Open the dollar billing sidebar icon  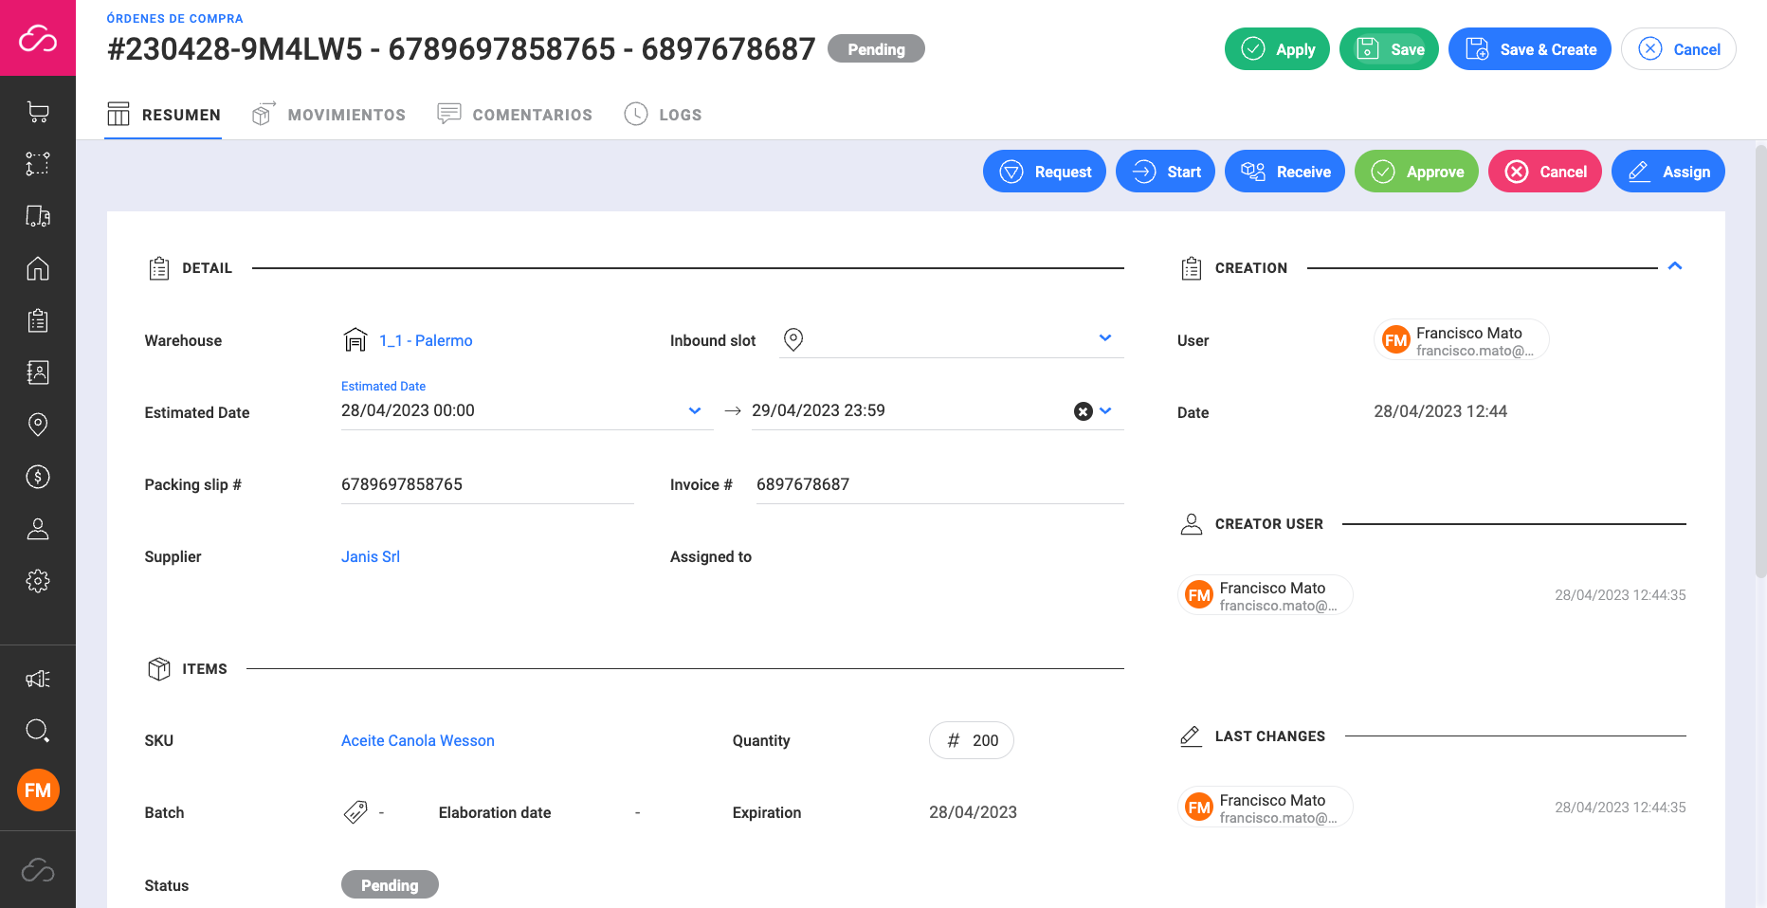pos(38,477)
